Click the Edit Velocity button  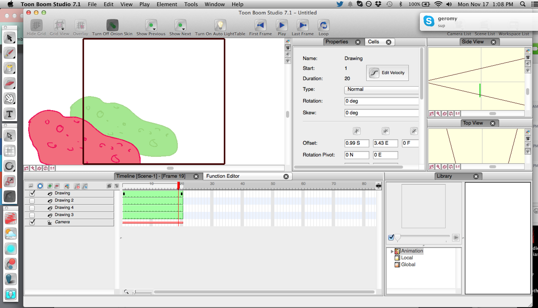click(388, 73)
